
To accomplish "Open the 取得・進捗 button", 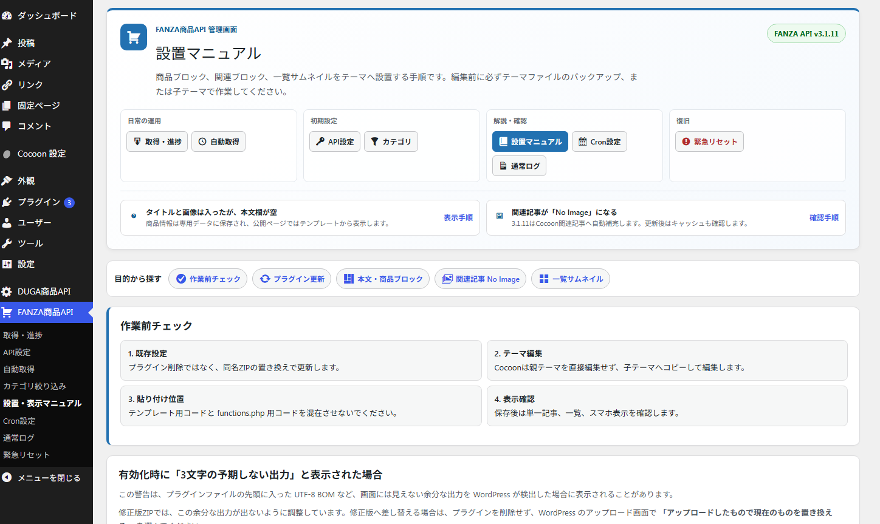I will coord(157,141).
